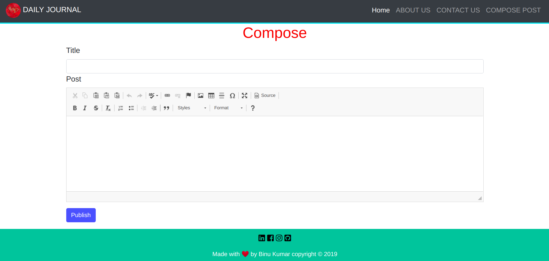Open the spell checker dropdown
Screen dimensions: 549x261
[153, 96]
